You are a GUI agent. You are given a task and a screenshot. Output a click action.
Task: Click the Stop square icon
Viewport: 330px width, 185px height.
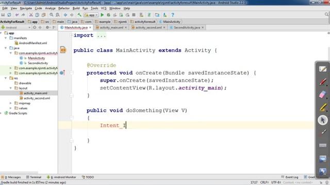134,15
